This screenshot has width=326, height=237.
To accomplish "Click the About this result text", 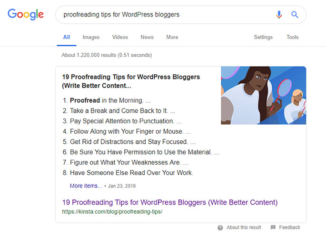I will [244, 227].
